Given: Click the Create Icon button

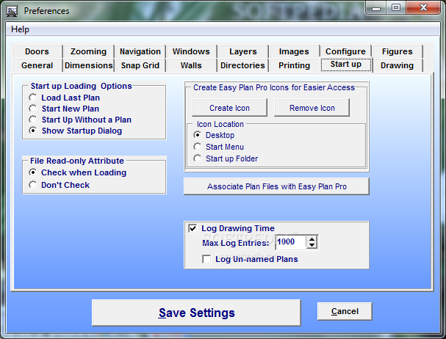Looking at the screenshot, I should [229, 108].
